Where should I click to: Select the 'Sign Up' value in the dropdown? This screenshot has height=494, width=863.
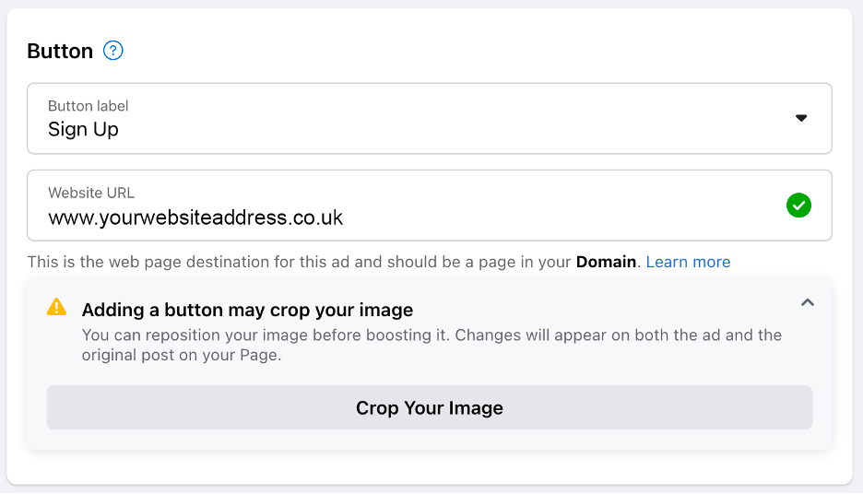(83, 129)
